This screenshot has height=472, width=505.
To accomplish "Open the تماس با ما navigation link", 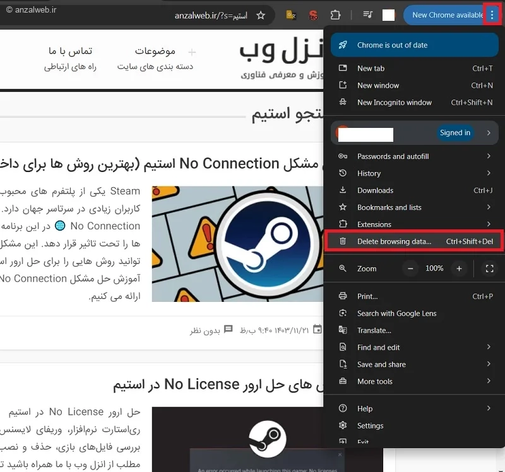I will (70, 51).
